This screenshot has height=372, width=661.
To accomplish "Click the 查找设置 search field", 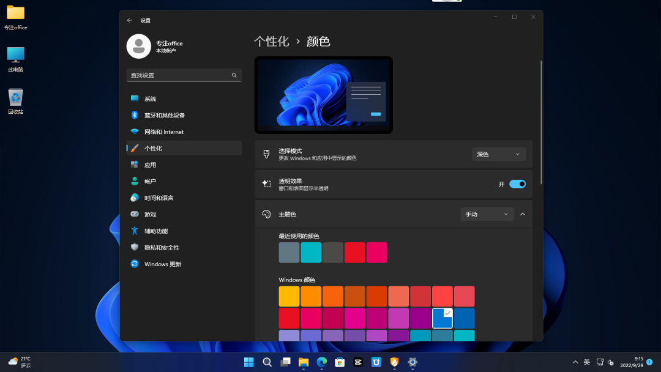I will [x=179, y=75].
